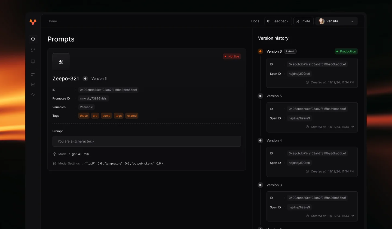Click the orange app logo
392x229 pixels.
pyautogui.click(x=33, y=22)
